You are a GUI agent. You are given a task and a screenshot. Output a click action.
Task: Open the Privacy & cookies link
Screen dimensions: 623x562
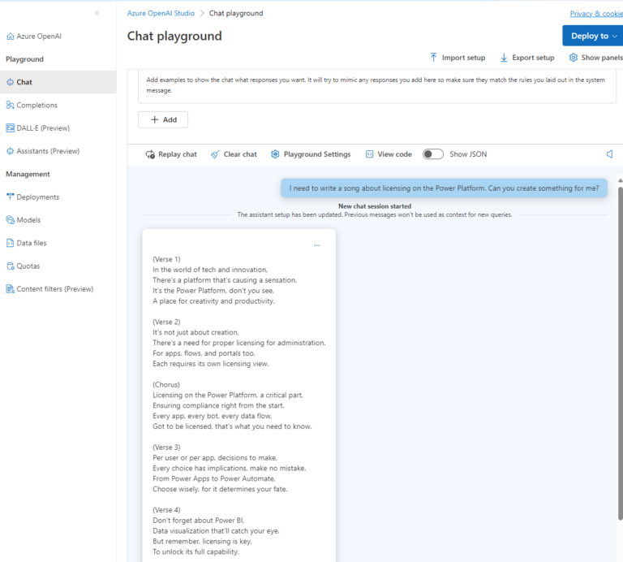point(596,14)
